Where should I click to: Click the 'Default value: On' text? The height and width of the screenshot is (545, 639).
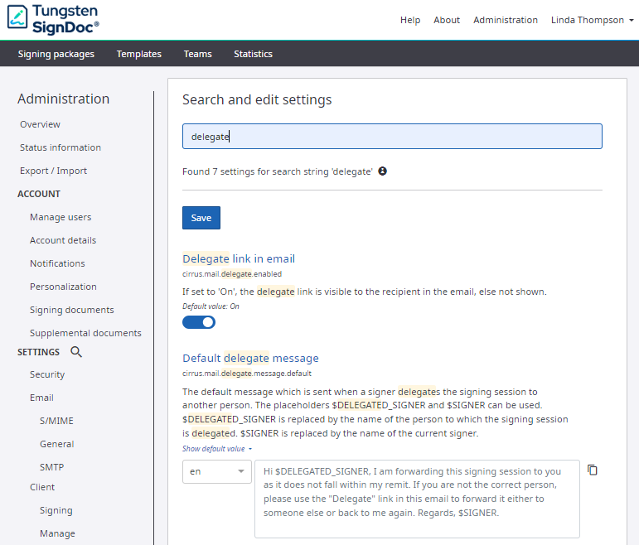(211, 306)
